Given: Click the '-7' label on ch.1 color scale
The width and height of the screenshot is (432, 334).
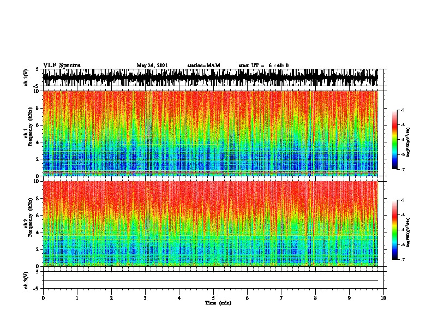Looking at the screenshot, I should coord(402,169).
